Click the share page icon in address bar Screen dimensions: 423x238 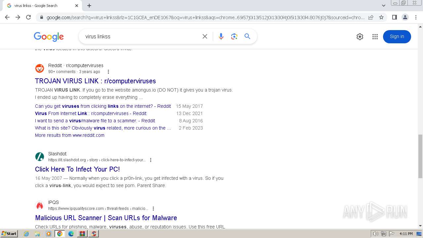pos(371,17)
